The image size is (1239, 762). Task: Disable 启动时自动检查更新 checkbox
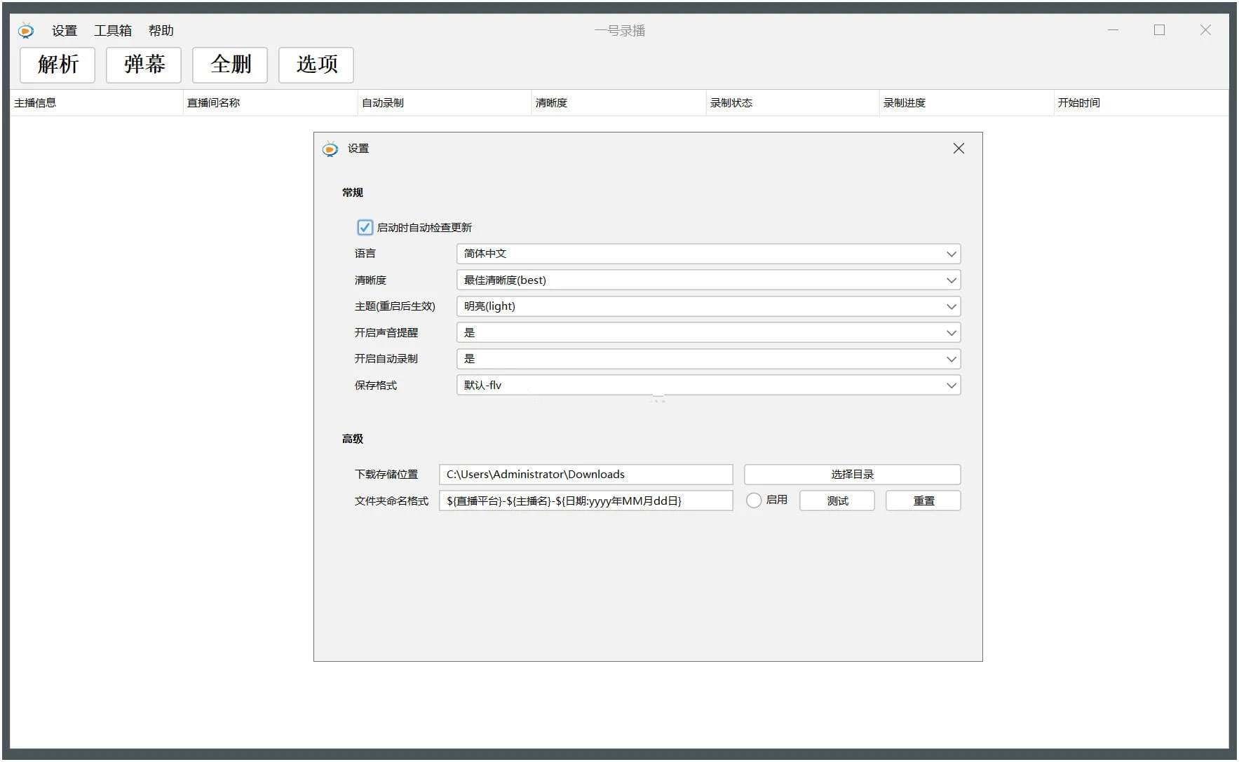coord(365,227)
